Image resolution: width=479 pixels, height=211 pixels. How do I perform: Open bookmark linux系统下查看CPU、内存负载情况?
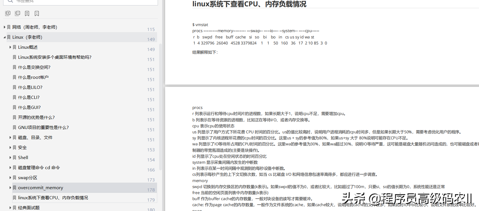click(x=53, y=198)
